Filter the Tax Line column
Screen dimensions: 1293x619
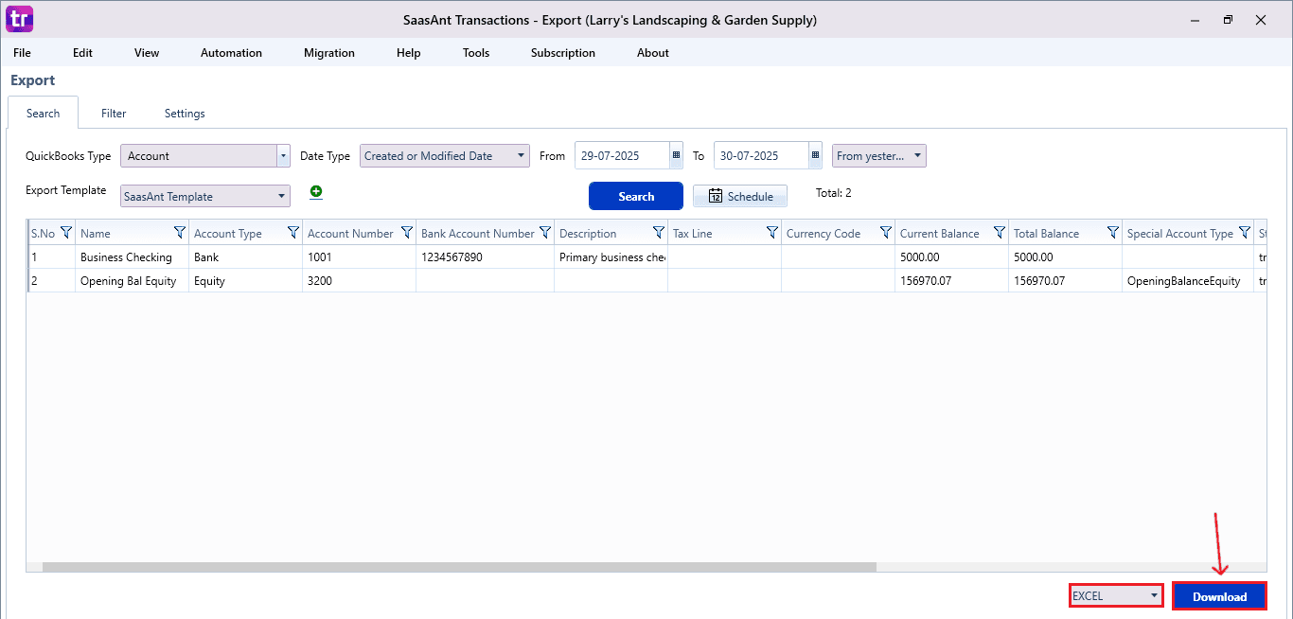pyautogui.click(x=771, y=233)
